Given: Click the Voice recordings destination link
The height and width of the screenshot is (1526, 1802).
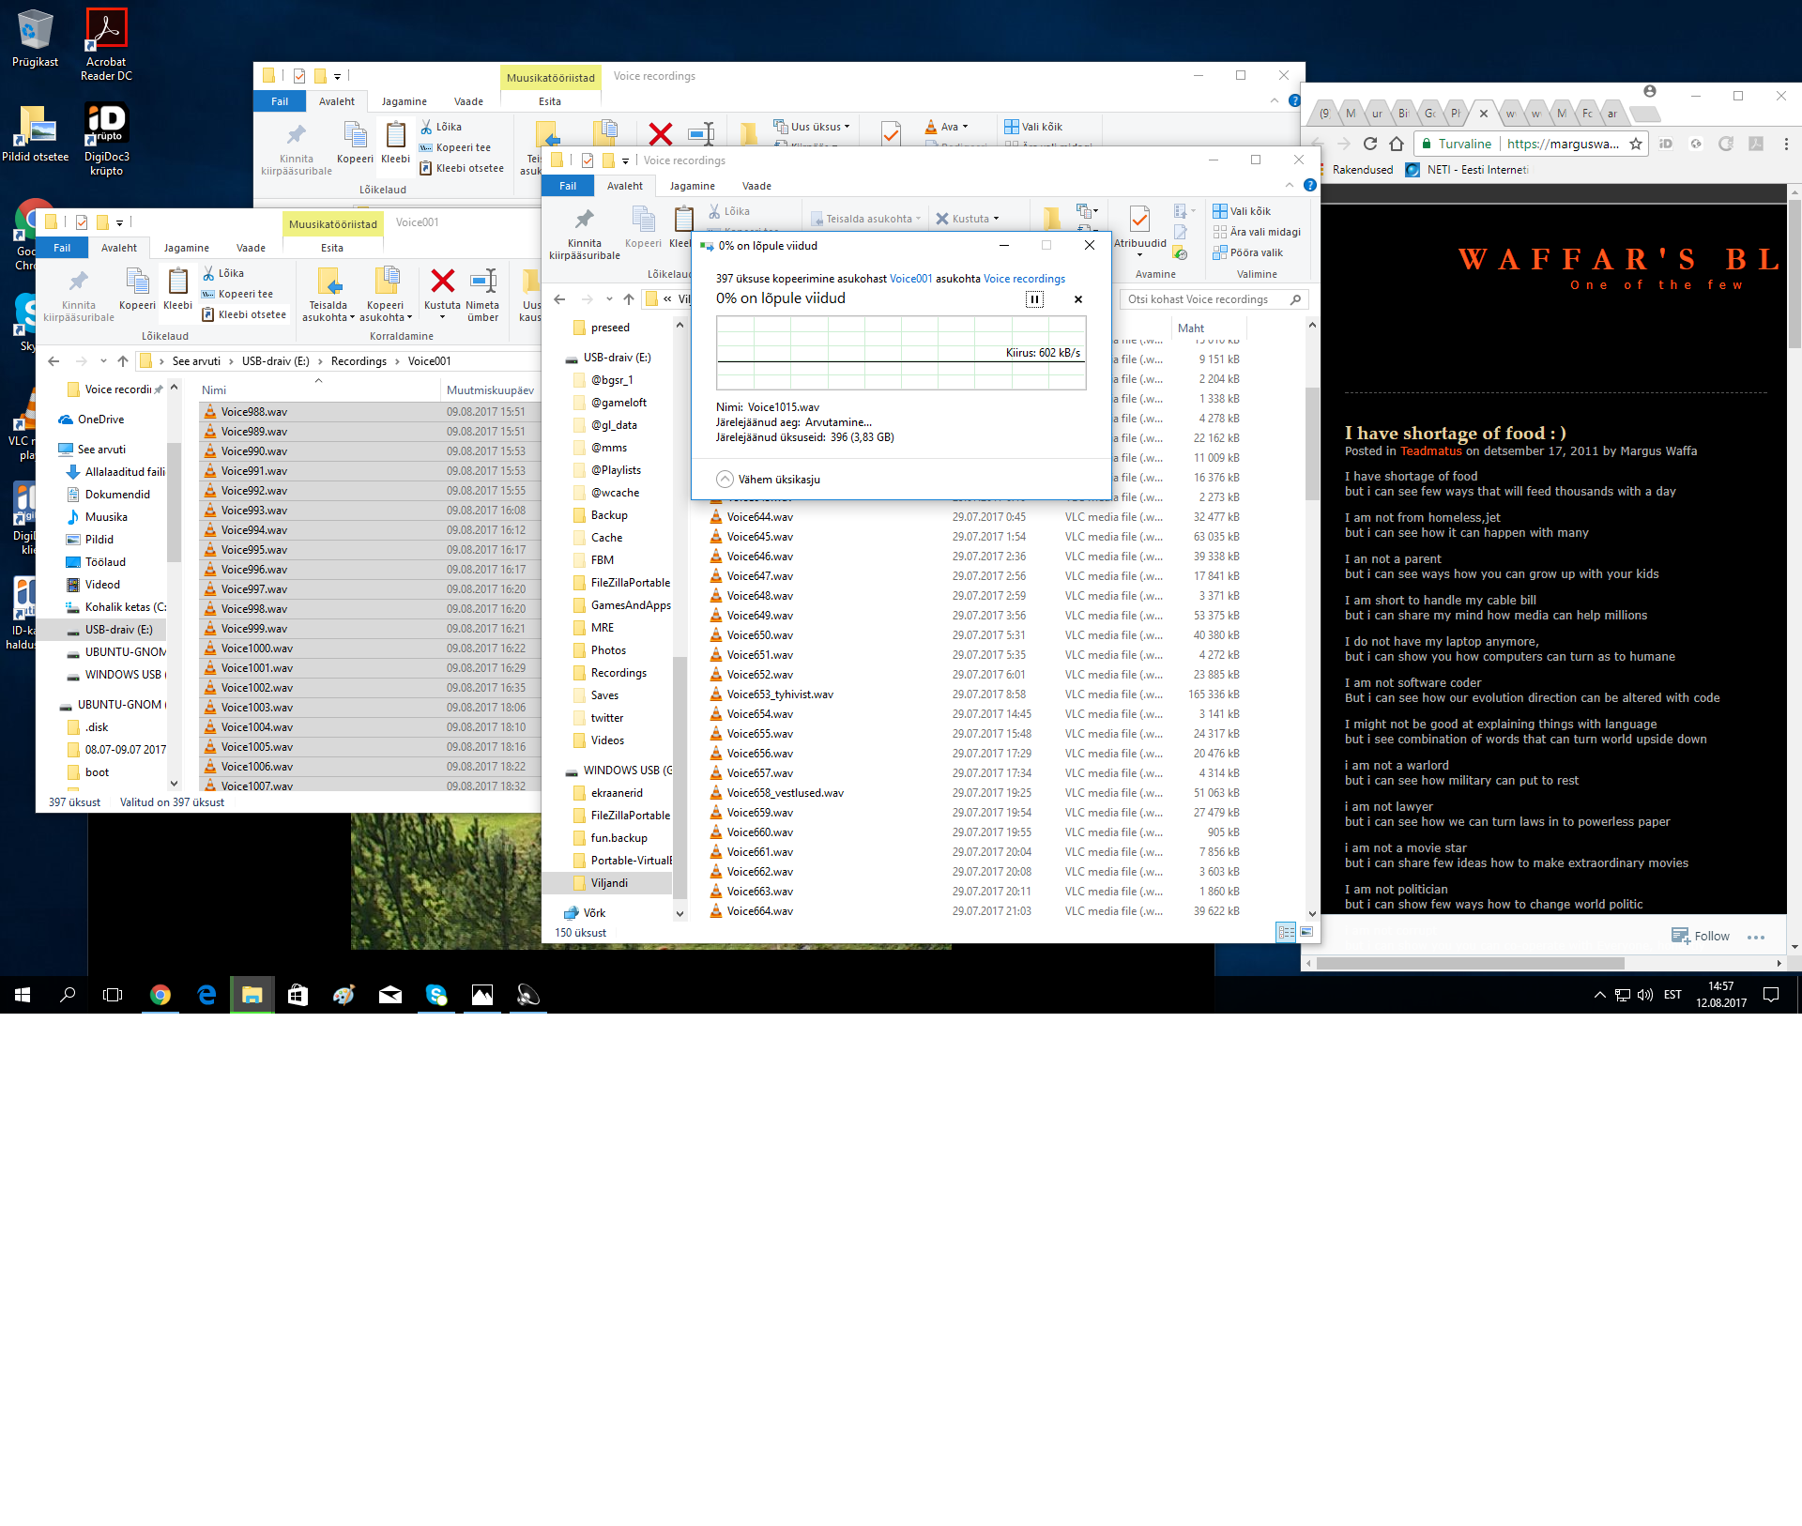Looking at the screenshot, I should pyautogui.click(x=1024, y=279).
